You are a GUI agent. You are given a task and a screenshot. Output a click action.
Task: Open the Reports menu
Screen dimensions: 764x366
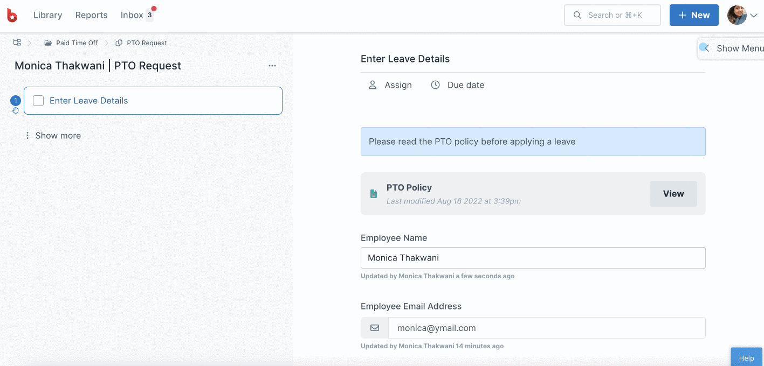[x=91, y=15]
